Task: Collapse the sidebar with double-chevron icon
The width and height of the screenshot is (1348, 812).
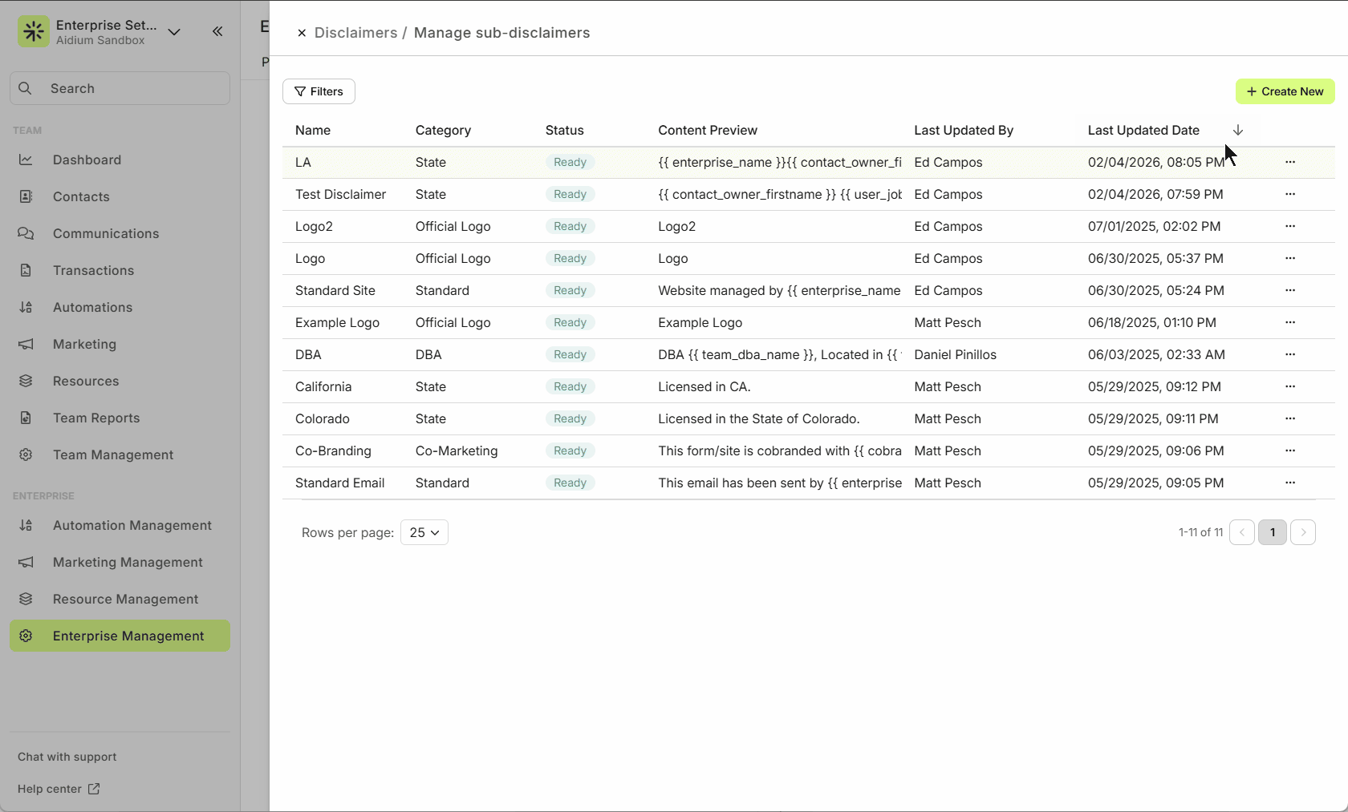Action: pyautogui.click(x=217, y=31)
